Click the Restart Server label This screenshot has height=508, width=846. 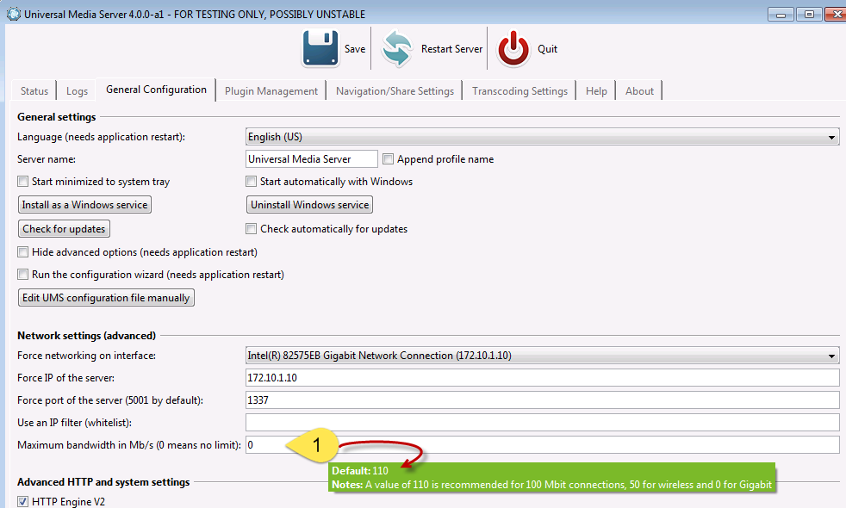[451, 48]
